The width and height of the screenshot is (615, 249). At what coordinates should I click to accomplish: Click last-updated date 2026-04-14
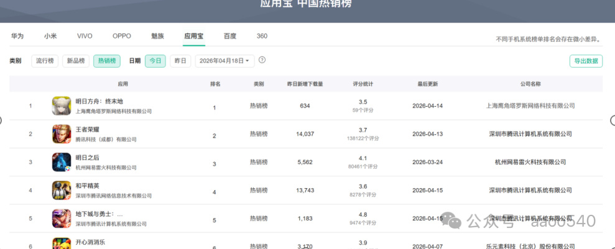[x=428, y=106]
